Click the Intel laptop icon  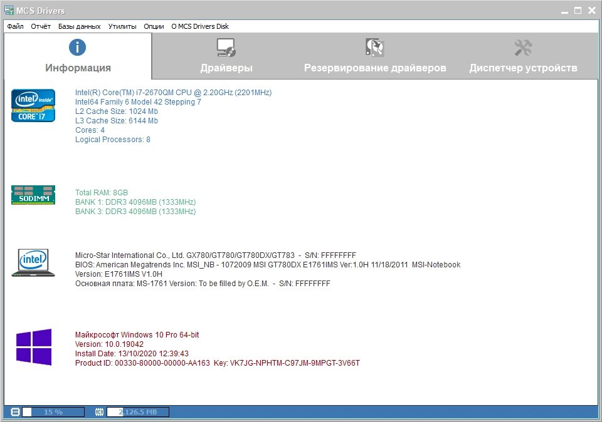point(33,262)
